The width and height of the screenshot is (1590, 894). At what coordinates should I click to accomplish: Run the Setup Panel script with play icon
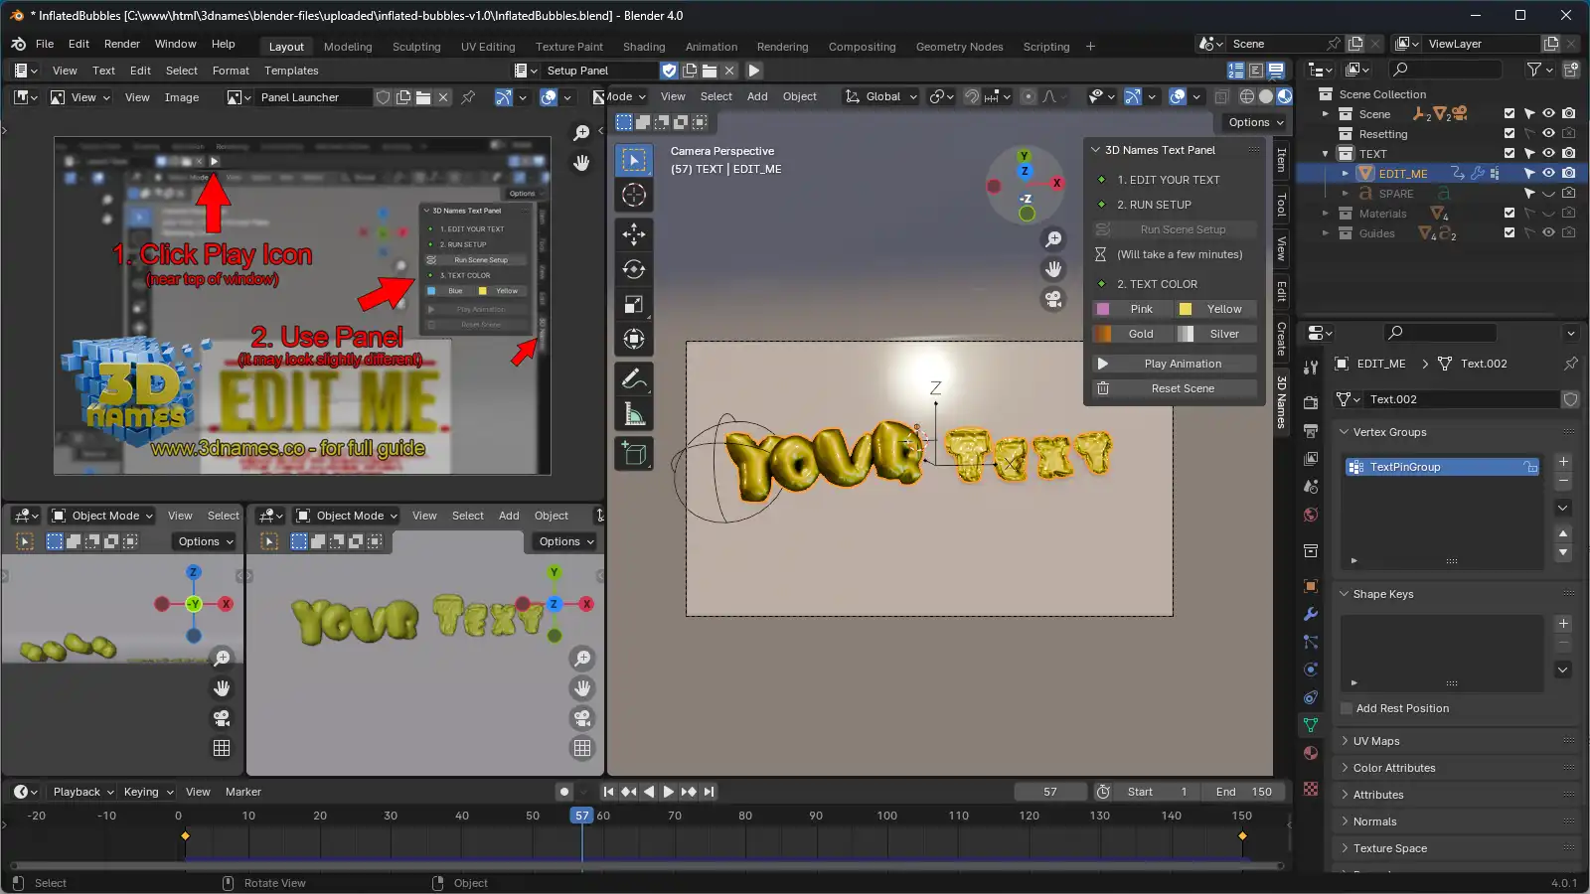(x=754, y=71)
